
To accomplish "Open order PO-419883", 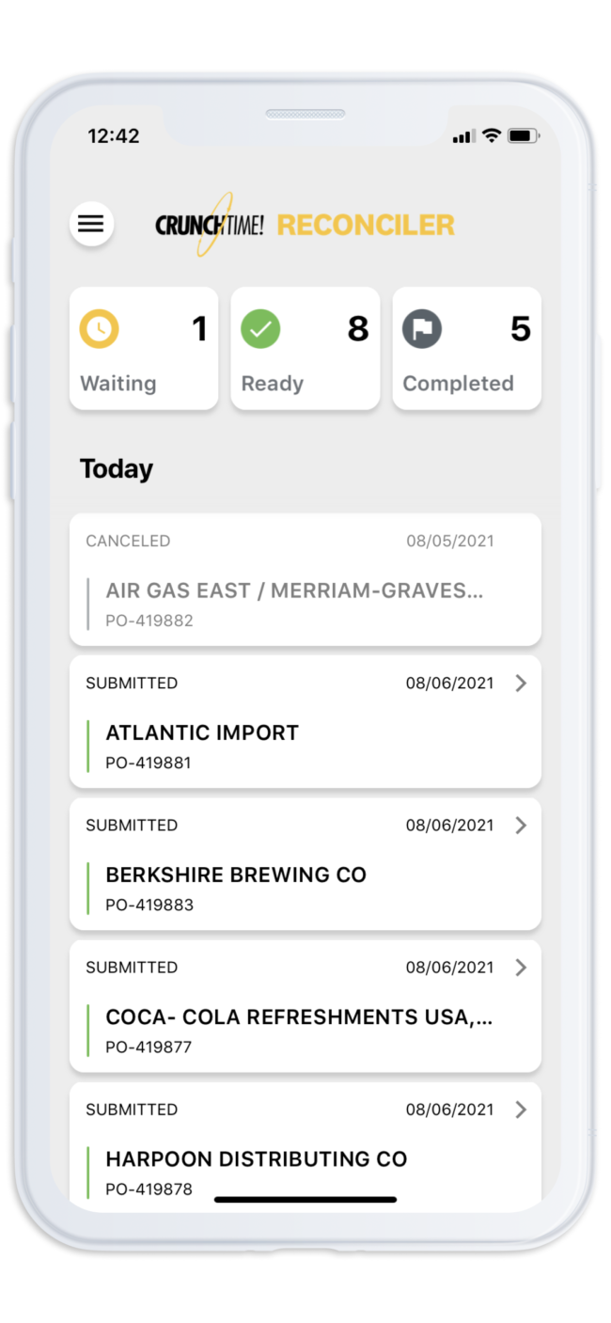I will coord(305,864).
